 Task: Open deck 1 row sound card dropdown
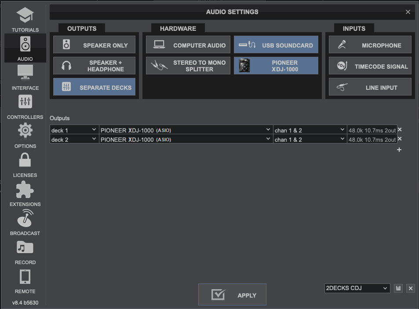[186, 130]
